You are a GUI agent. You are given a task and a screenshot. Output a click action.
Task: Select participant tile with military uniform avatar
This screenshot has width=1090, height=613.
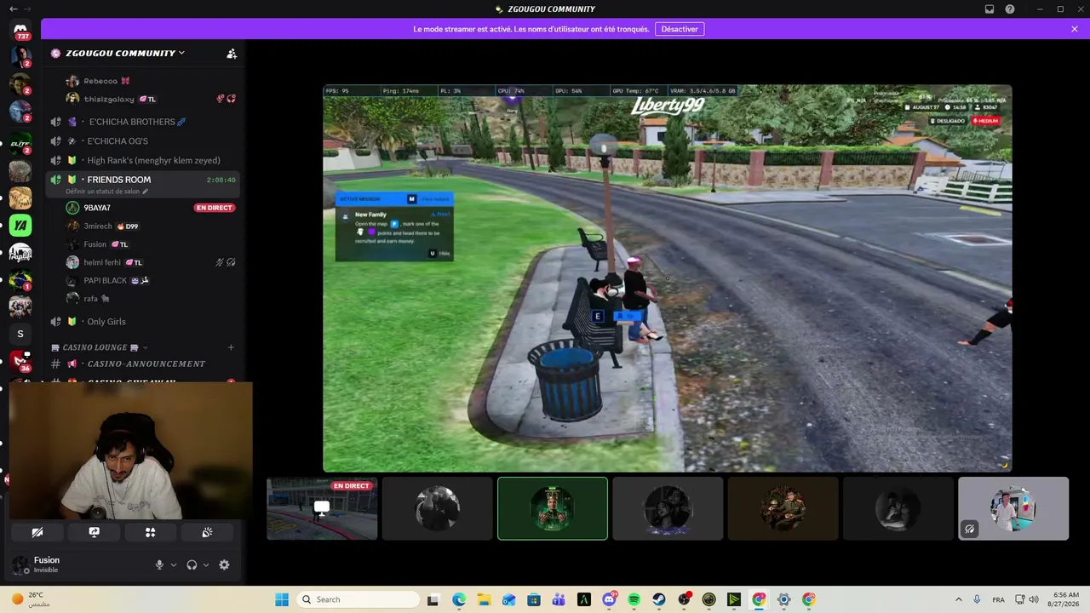pos(783,508)
